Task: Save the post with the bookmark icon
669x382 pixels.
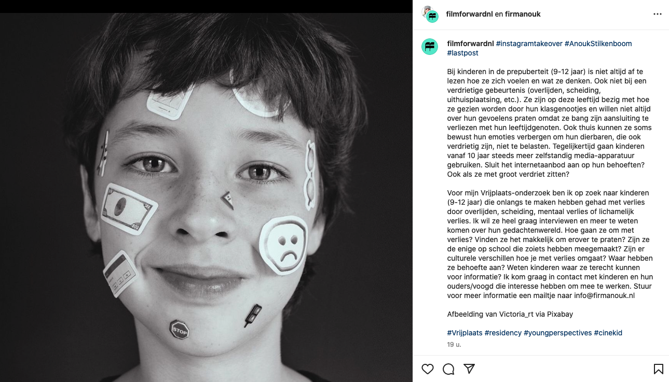Action: pos(658,369)
